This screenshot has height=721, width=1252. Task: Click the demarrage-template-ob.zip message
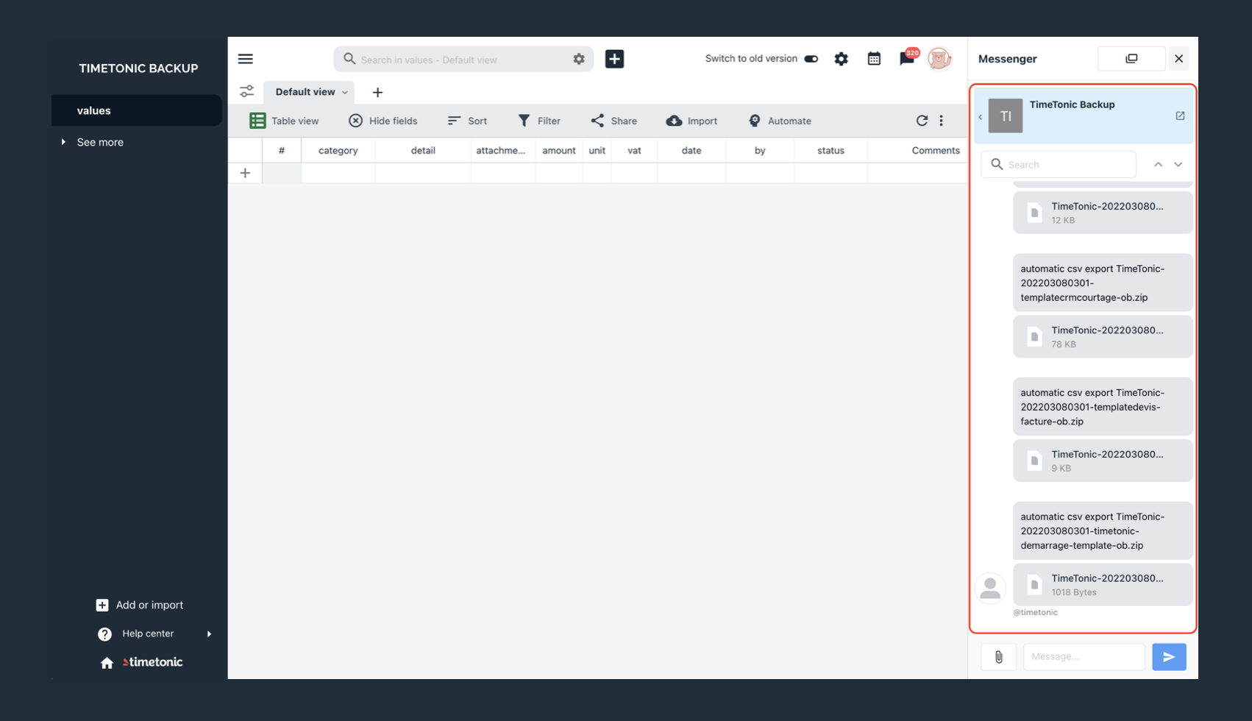pos(1103,531)
